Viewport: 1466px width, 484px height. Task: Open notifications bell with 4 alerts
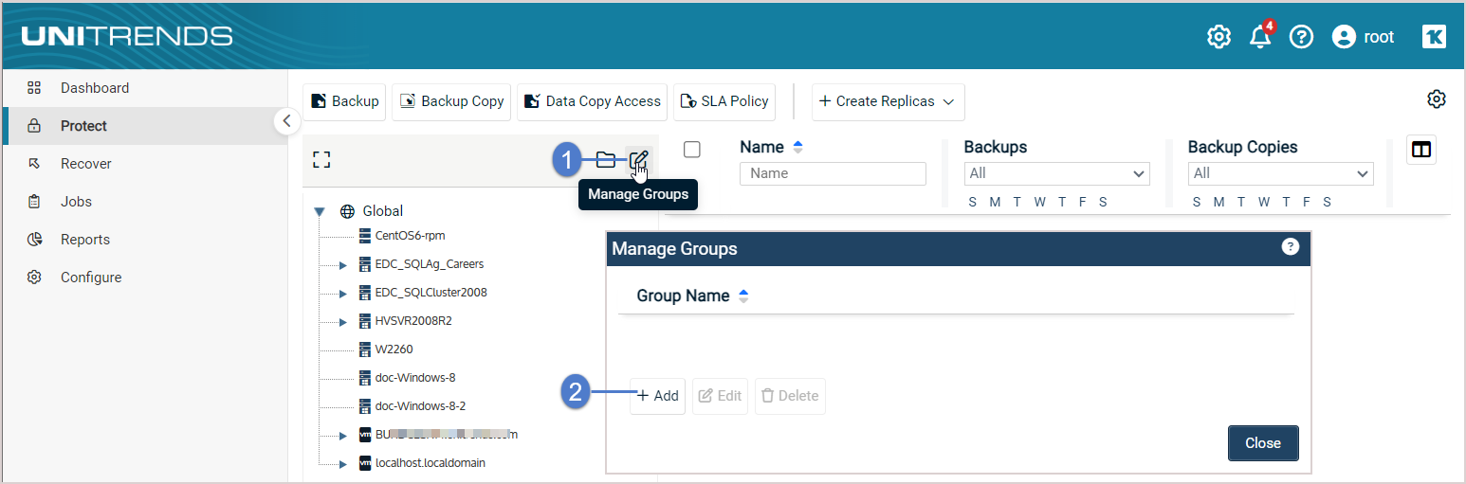click(1261, 36)
